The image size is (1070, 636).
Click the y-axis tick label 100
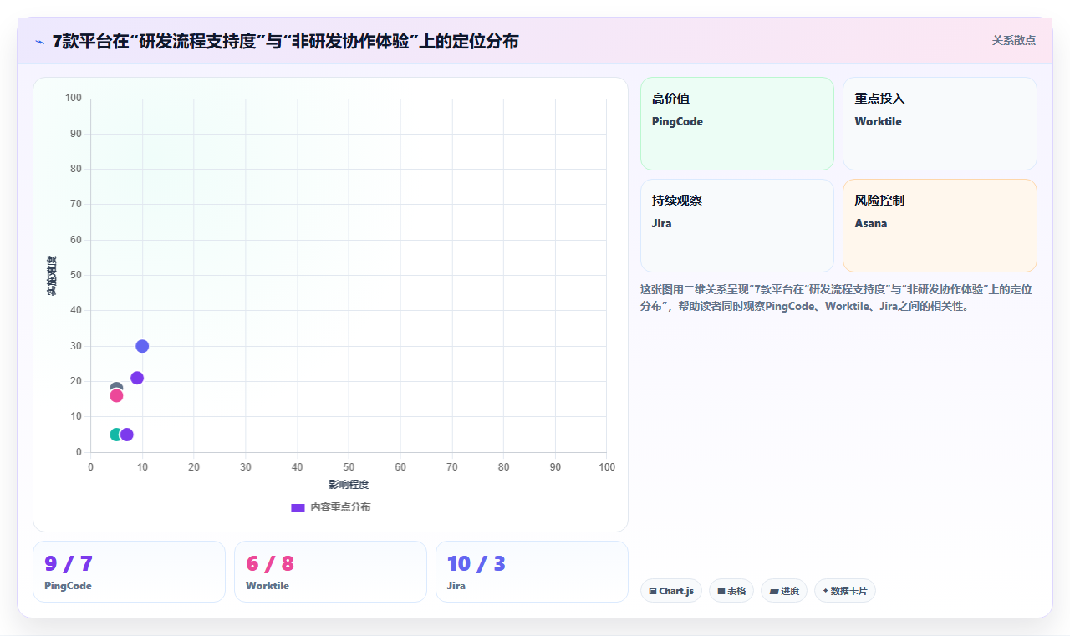pos(74,99)
